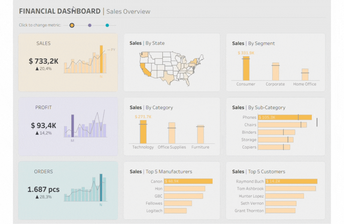Viewport: 344px width, 224px height.
Task: Click the Furniture category bar
Action: click(200, 134)
